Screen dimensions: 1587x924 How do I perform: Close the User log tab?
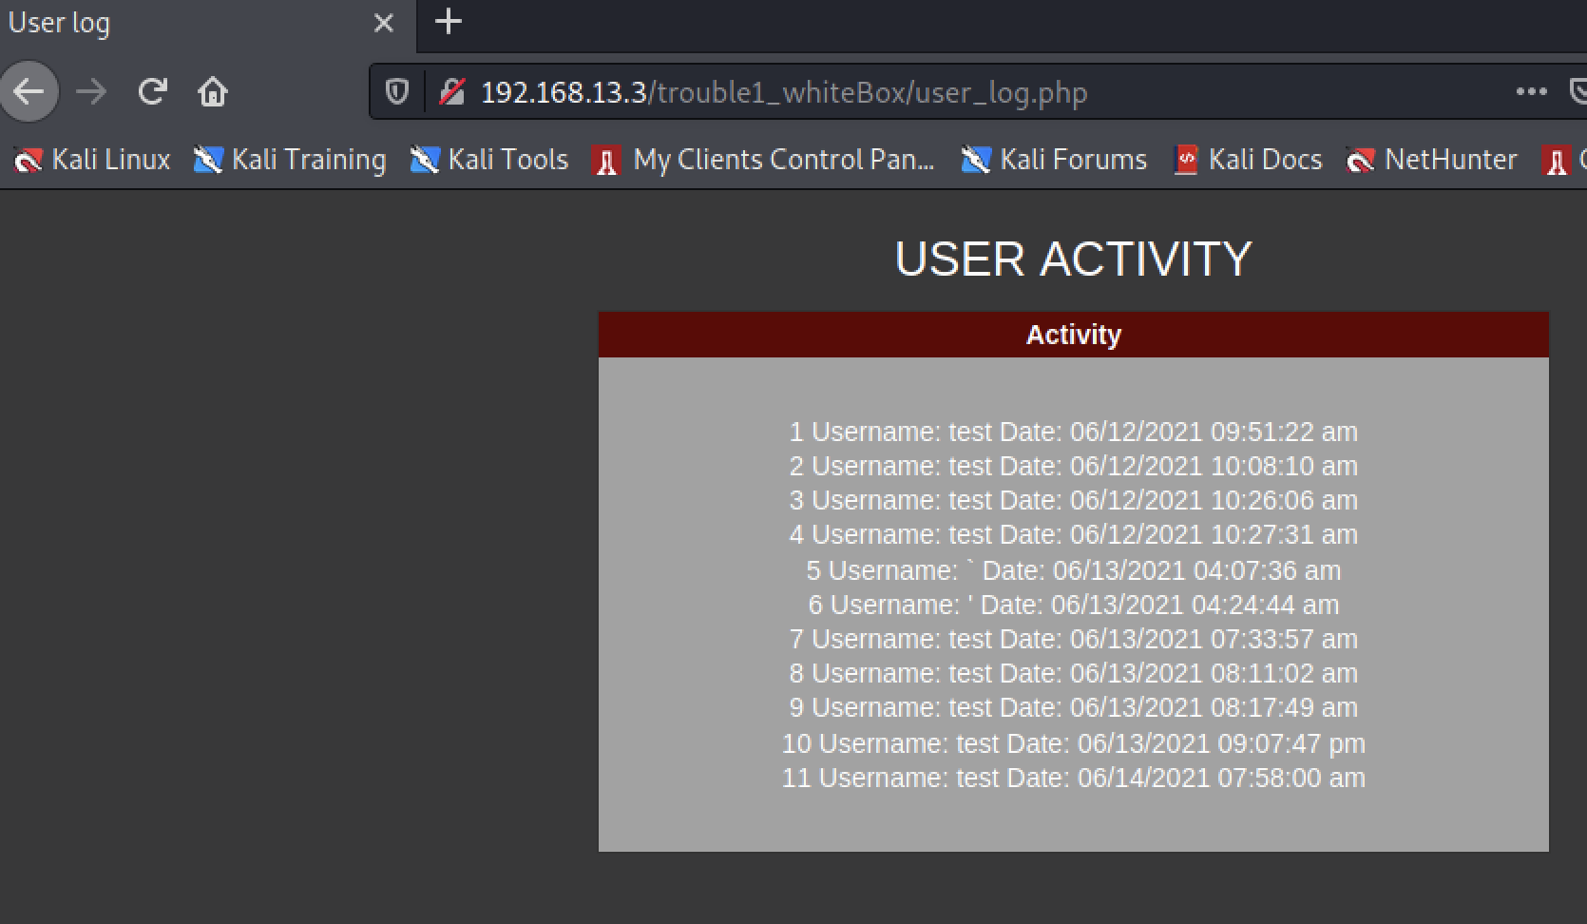(384, 23)
